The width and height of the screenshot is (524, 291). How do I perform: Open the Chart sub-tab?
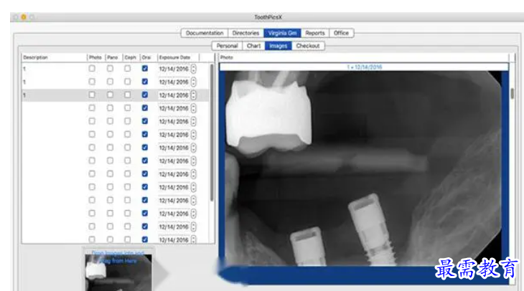[x=253, y=46]
